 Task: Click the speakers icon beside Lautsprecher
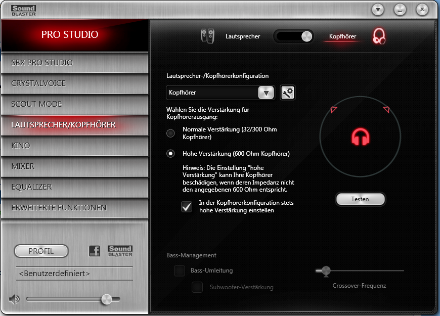208,36
